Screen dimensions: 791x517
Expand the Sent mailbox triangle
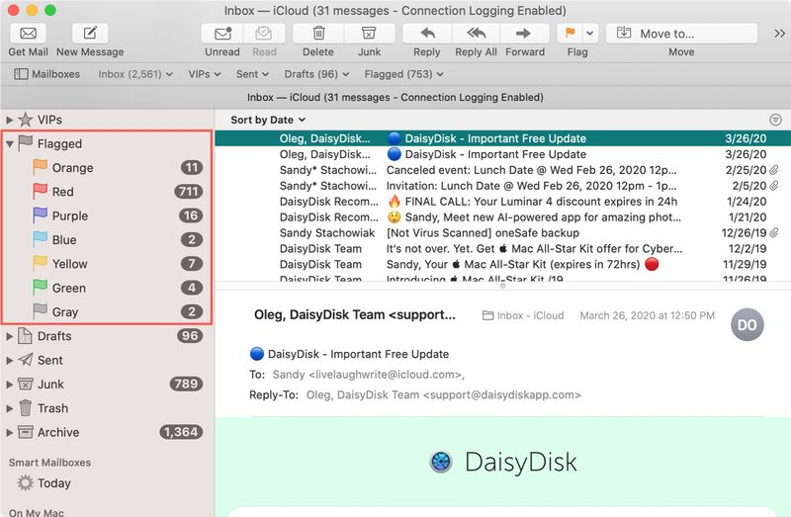(x=9, y=360)
